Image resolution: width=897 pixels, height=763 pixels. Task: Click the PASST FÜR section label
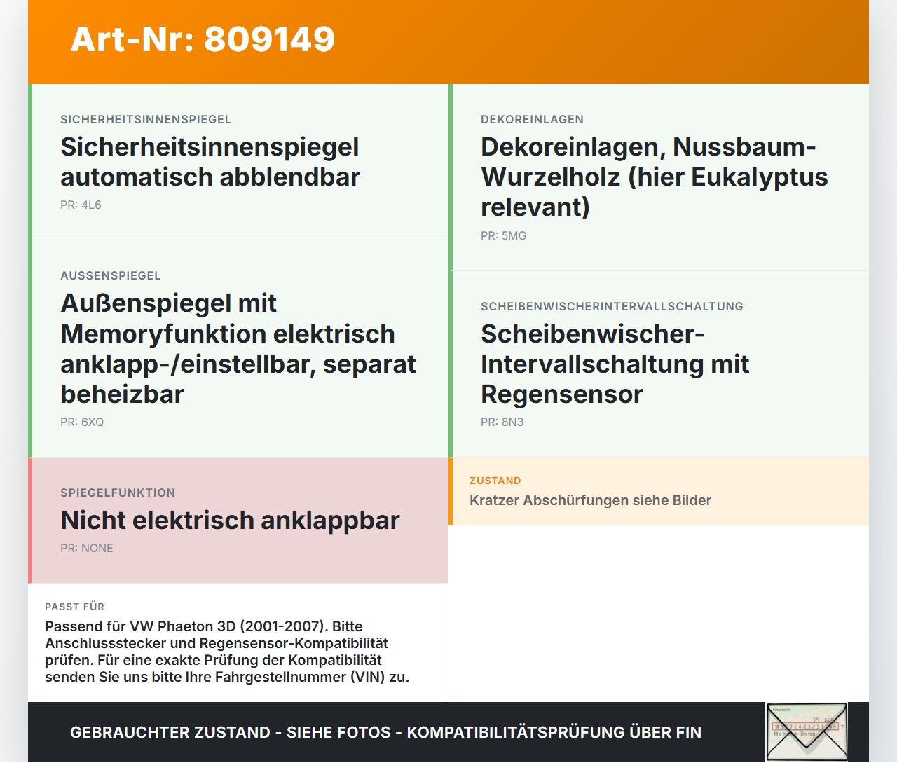pyautogui.click(x=74, y=607)
